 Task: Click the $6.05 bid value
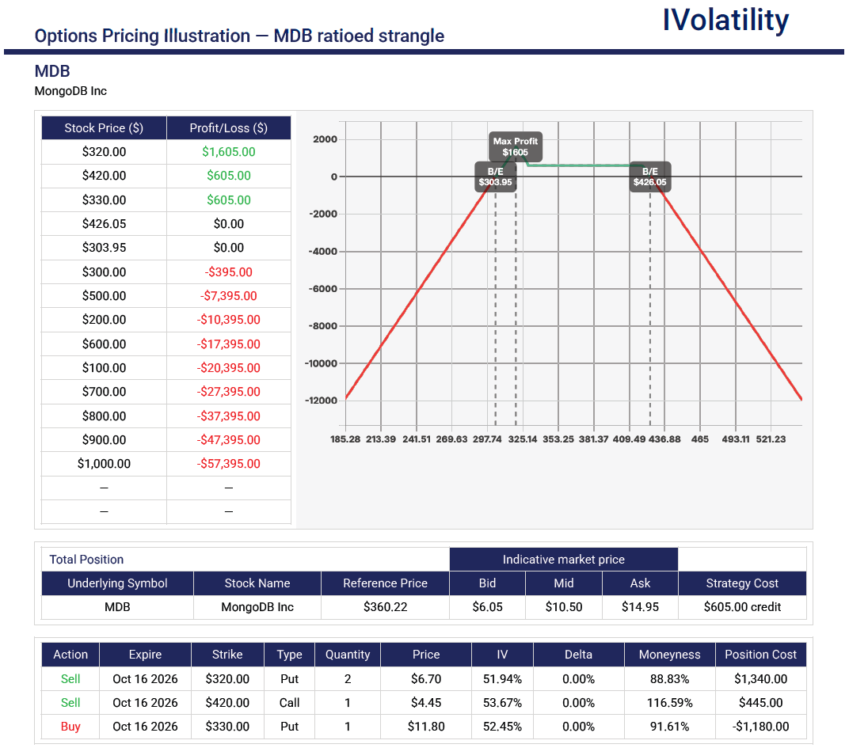(487, 607)
